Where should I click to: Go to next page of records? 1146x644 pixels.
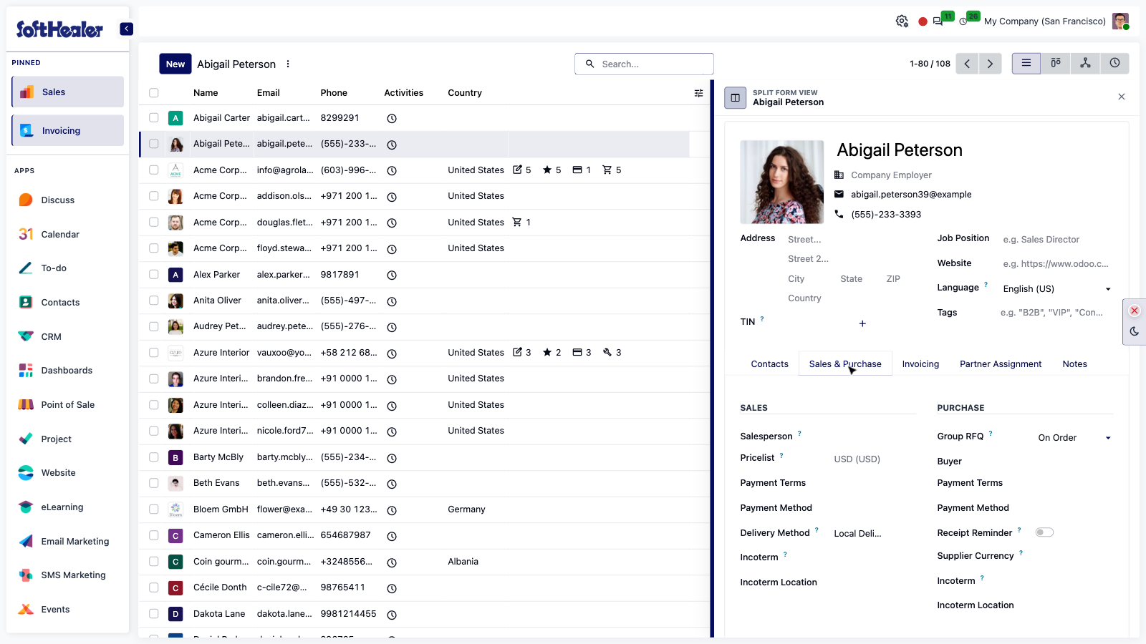pyautogui.click(x=990, y=64)
